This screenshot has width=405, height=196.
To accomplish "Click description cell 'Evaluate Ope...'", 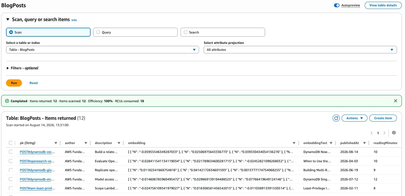I will [x=106, y=161].
